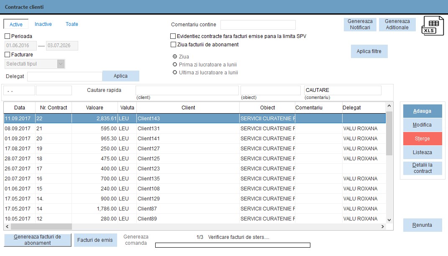Select the row for Client129

(x=195, y=198)
